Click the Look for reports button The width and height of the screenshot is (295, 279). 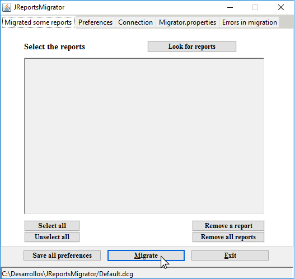(x=192, y=46)
